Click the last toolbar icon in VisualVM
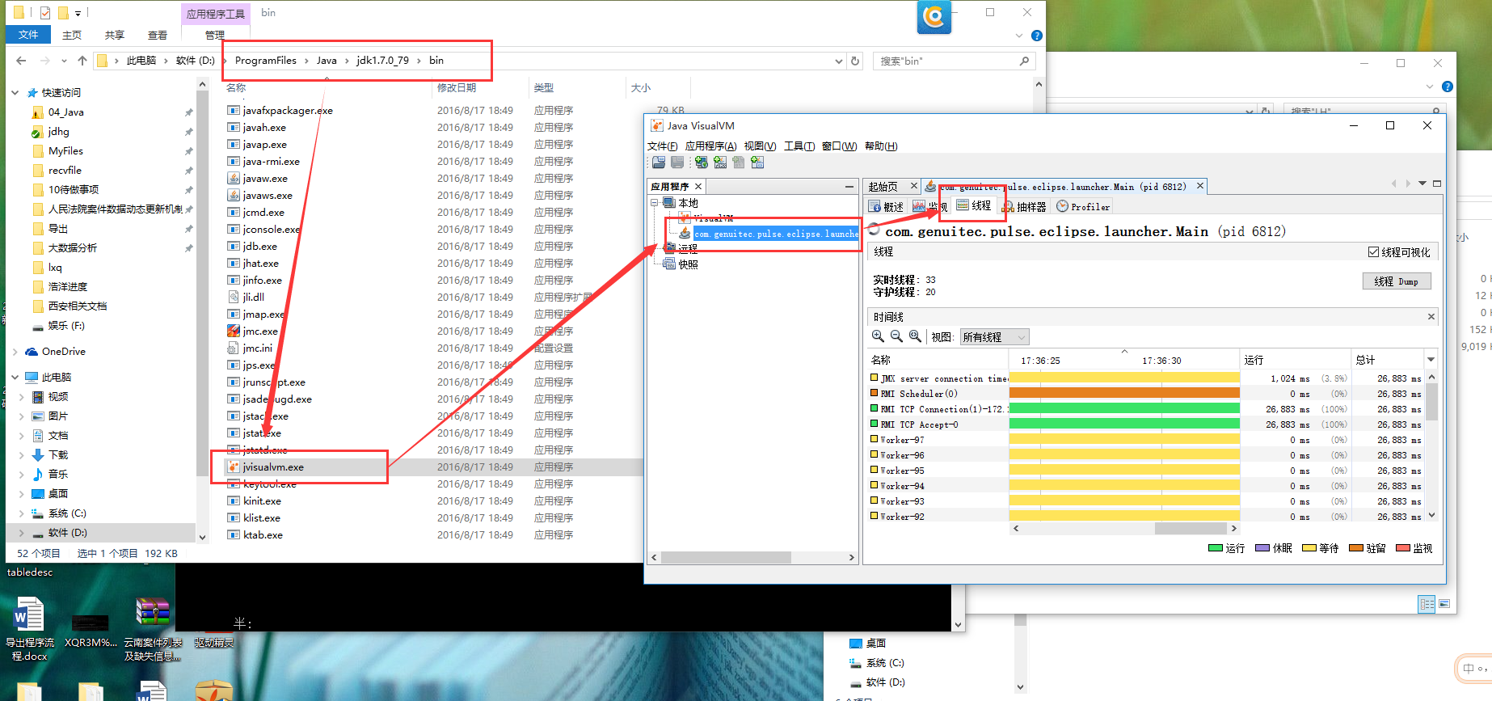1492x701 pixels. [x=757, y=163]
